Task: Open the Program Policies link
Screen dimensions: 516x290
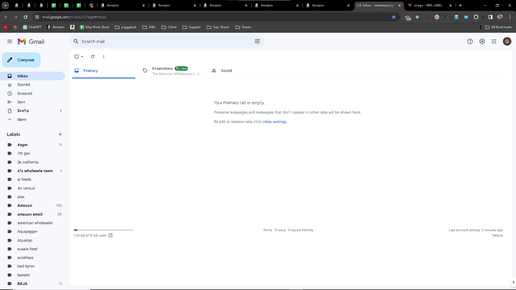Action: tap(300, 230)
